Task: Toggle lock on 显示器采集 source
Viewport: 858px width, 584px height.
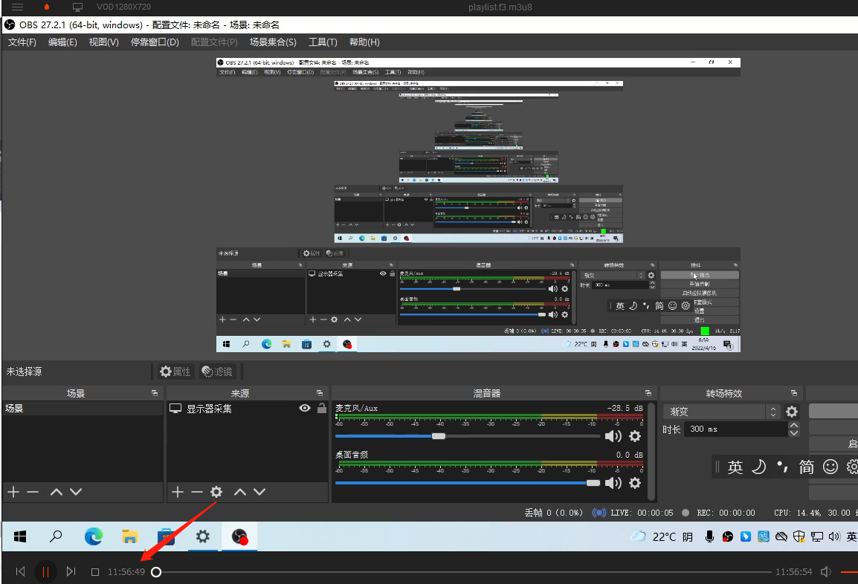Action: click(x=321, y=408)
